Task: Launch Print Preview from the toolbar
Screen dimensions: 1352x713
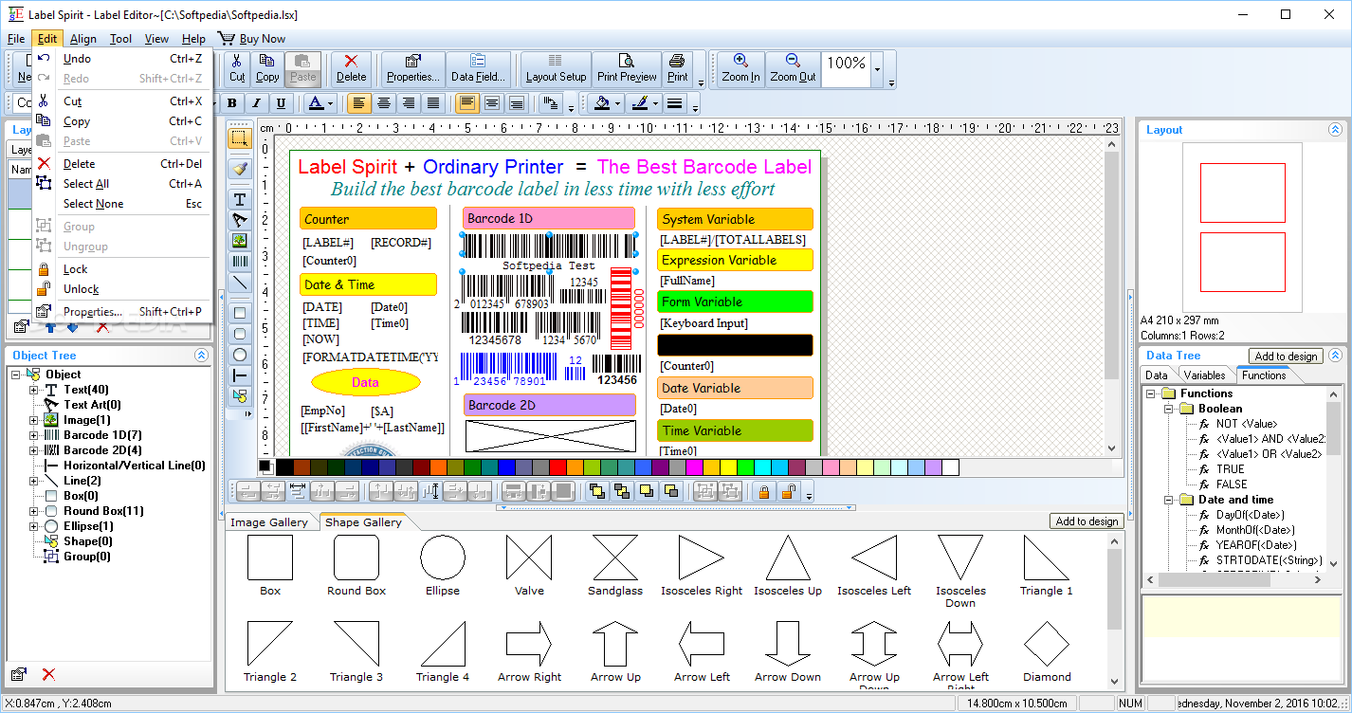Action: point(627,68)
